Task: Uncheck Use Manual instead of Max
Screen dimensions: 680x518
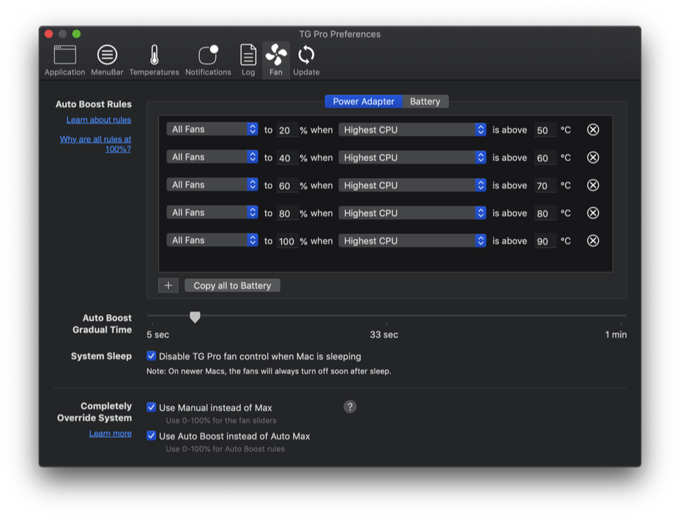Action: pyautogui.click(x=151, y=408)
